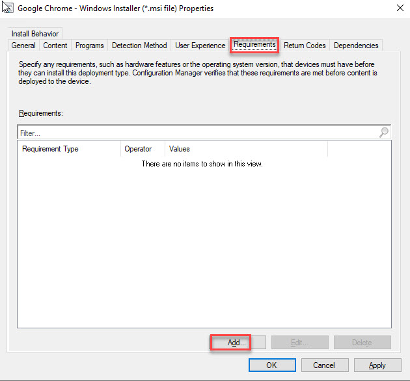Open the Return Codes tab
Screen dimensions: 410x381
(305, 46)
